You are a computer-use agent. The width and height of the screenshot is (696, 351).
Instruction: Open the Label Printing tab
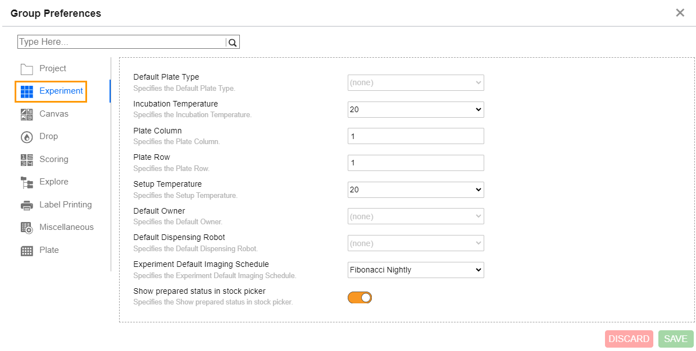(66, 205)
